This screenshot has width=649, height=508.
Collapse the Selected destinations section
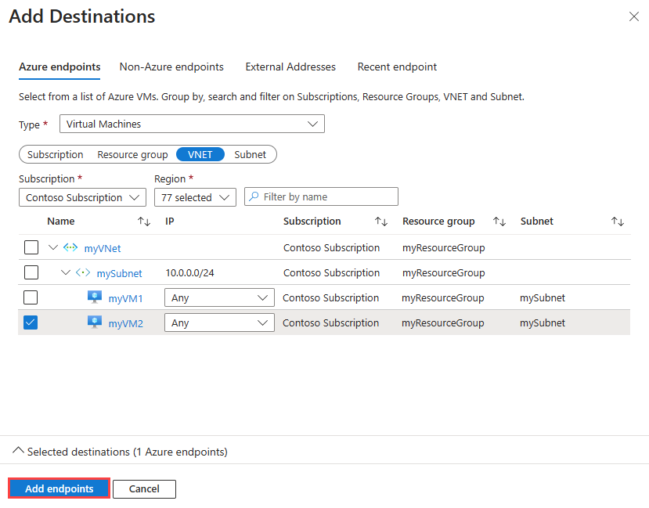(x=18, y=451)
